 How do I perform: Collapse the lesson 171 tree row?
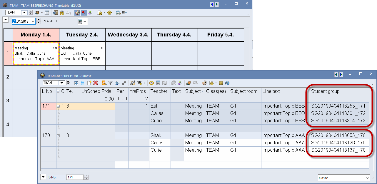58,106
